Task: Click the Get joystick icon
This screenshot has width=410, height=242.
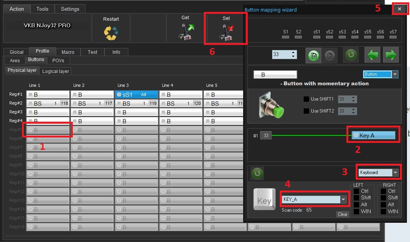Action: click(x=186, y=32)
